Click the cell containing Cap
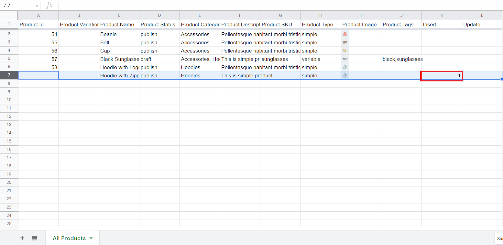Viewport: 503px width, 245px height. 119,51
